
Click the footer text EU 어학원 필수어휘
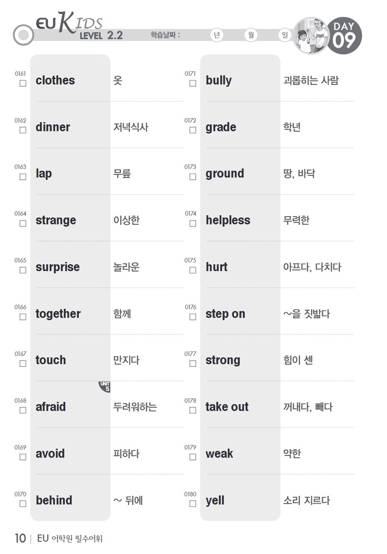70,539
